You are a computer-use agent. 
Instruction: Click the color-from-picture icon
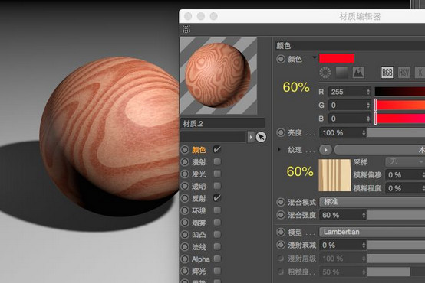358,73
